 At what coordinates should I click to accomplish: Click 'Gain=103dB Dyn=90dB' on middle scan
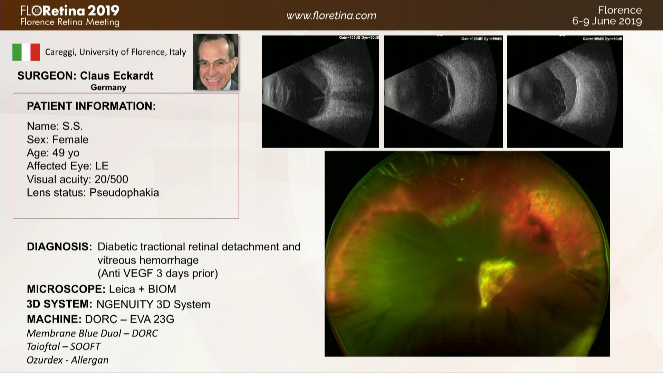tap(481, 39)
